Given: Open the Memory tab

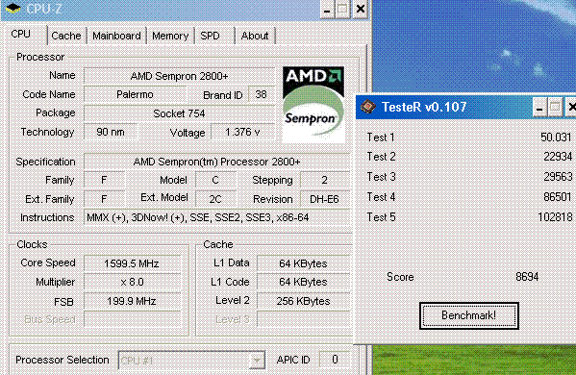Looking at the screenshot, I should 170,36.
